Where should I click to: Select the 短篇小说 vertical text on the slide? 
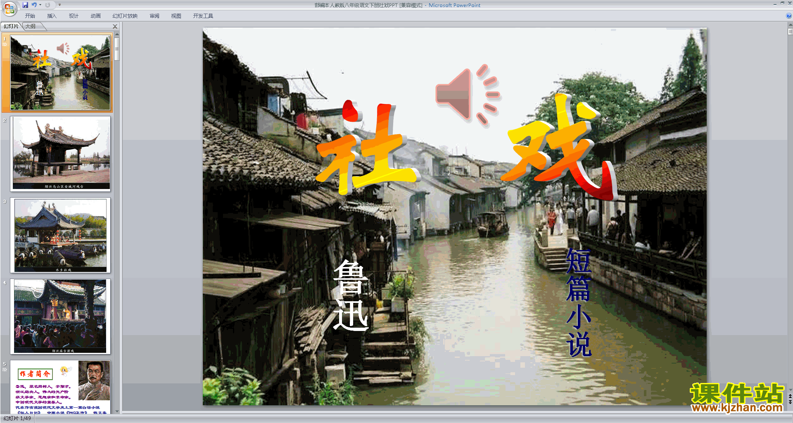pyautogui.click(x=578, y=302)
